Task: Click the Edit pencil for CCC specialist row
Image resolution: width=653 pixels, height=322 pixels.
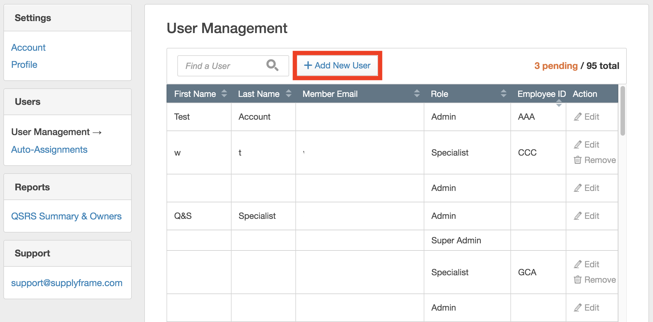Action: 578,145
